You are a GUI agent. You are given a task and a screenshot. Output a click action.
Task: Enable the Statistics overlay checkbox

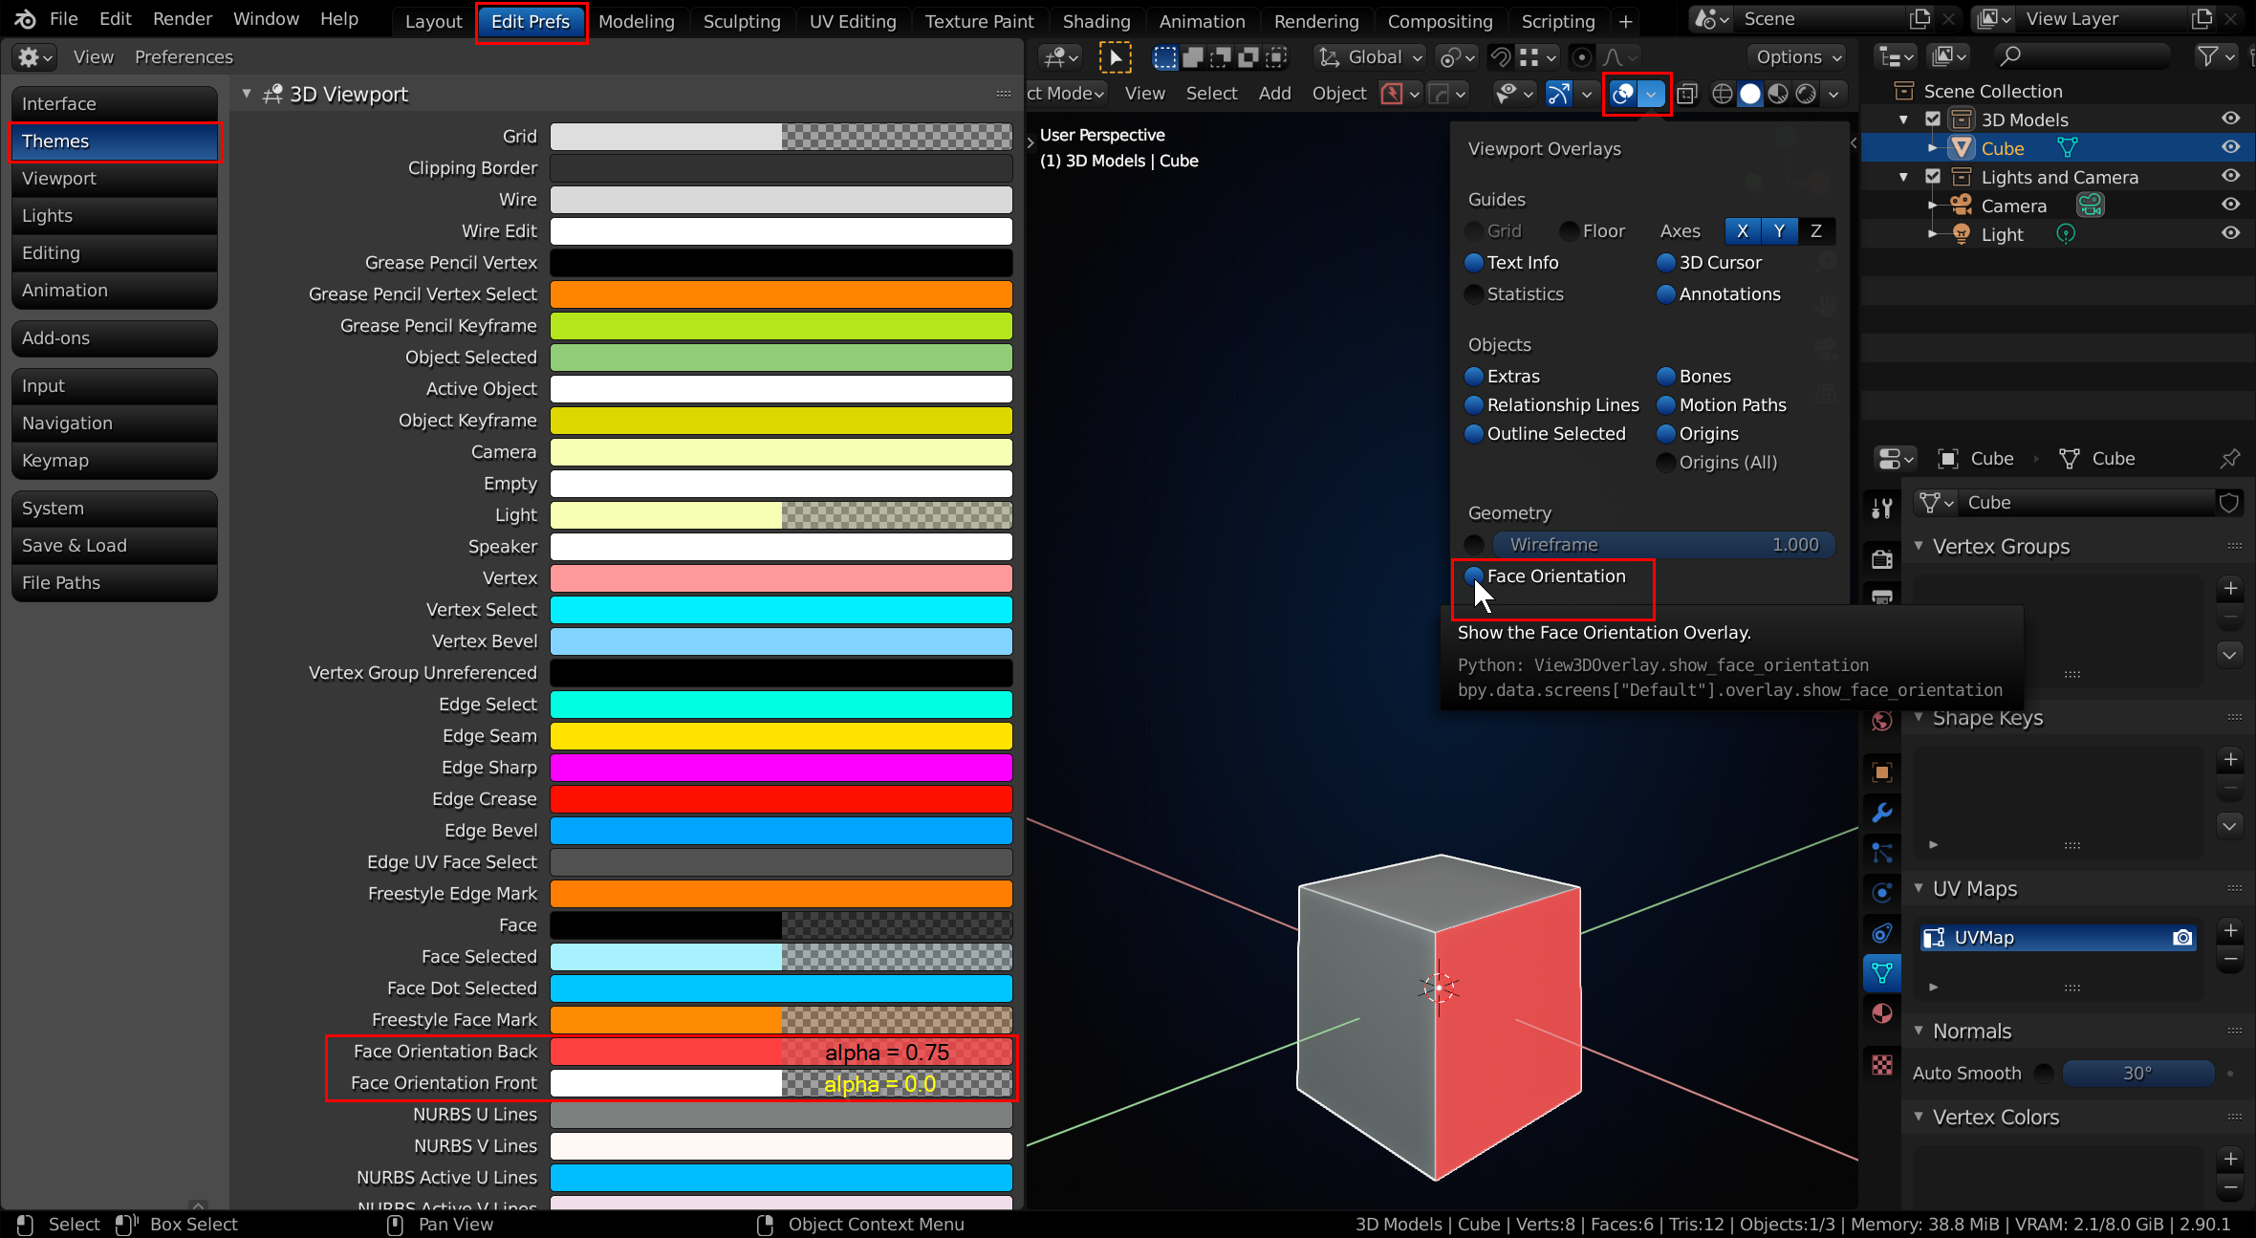point(1474,294)
